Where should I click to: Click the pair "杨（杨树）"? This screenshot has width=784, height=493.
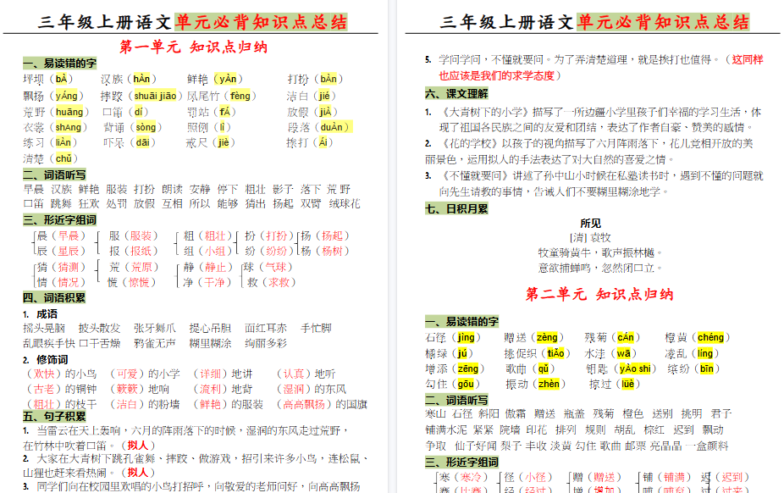tap(325, 251)
